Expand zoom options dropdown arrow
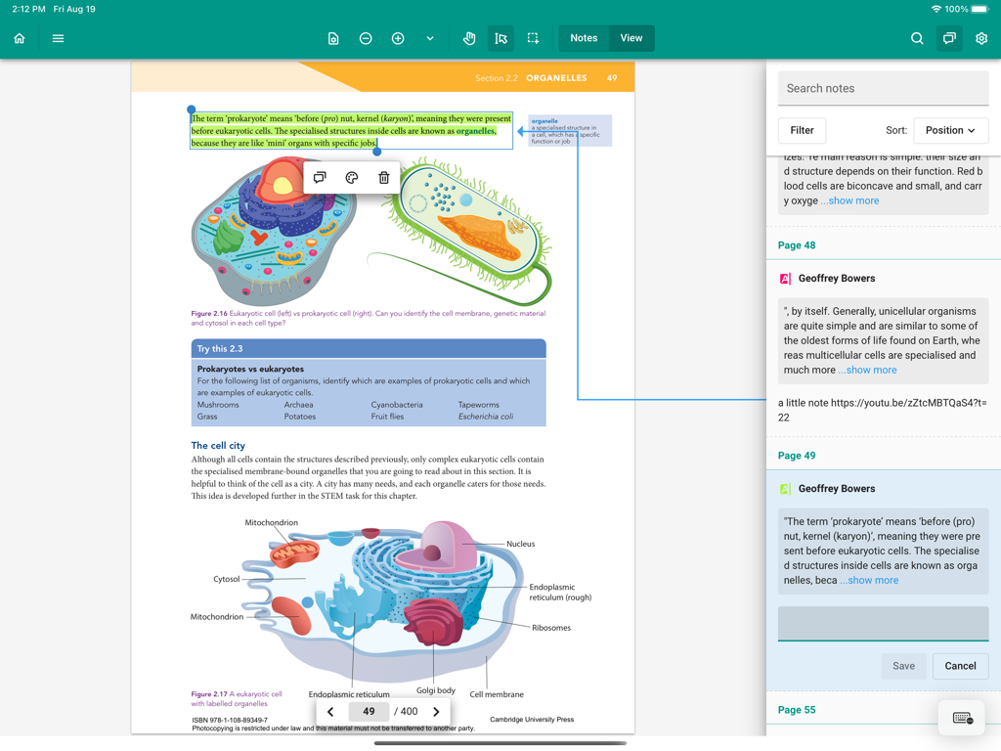The width and height of the screenshot is (1001, 751). tap(430, 38)
